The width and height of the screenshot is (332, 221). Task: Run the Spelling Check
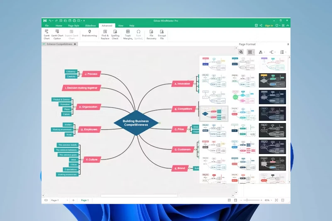[x=115, y=34]
